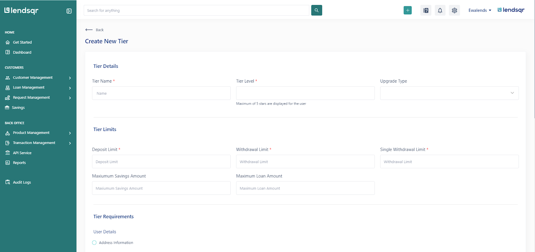535x252 pixels.
Task: Click 'Tier Requirements' section heading
Action: (114, 217)
